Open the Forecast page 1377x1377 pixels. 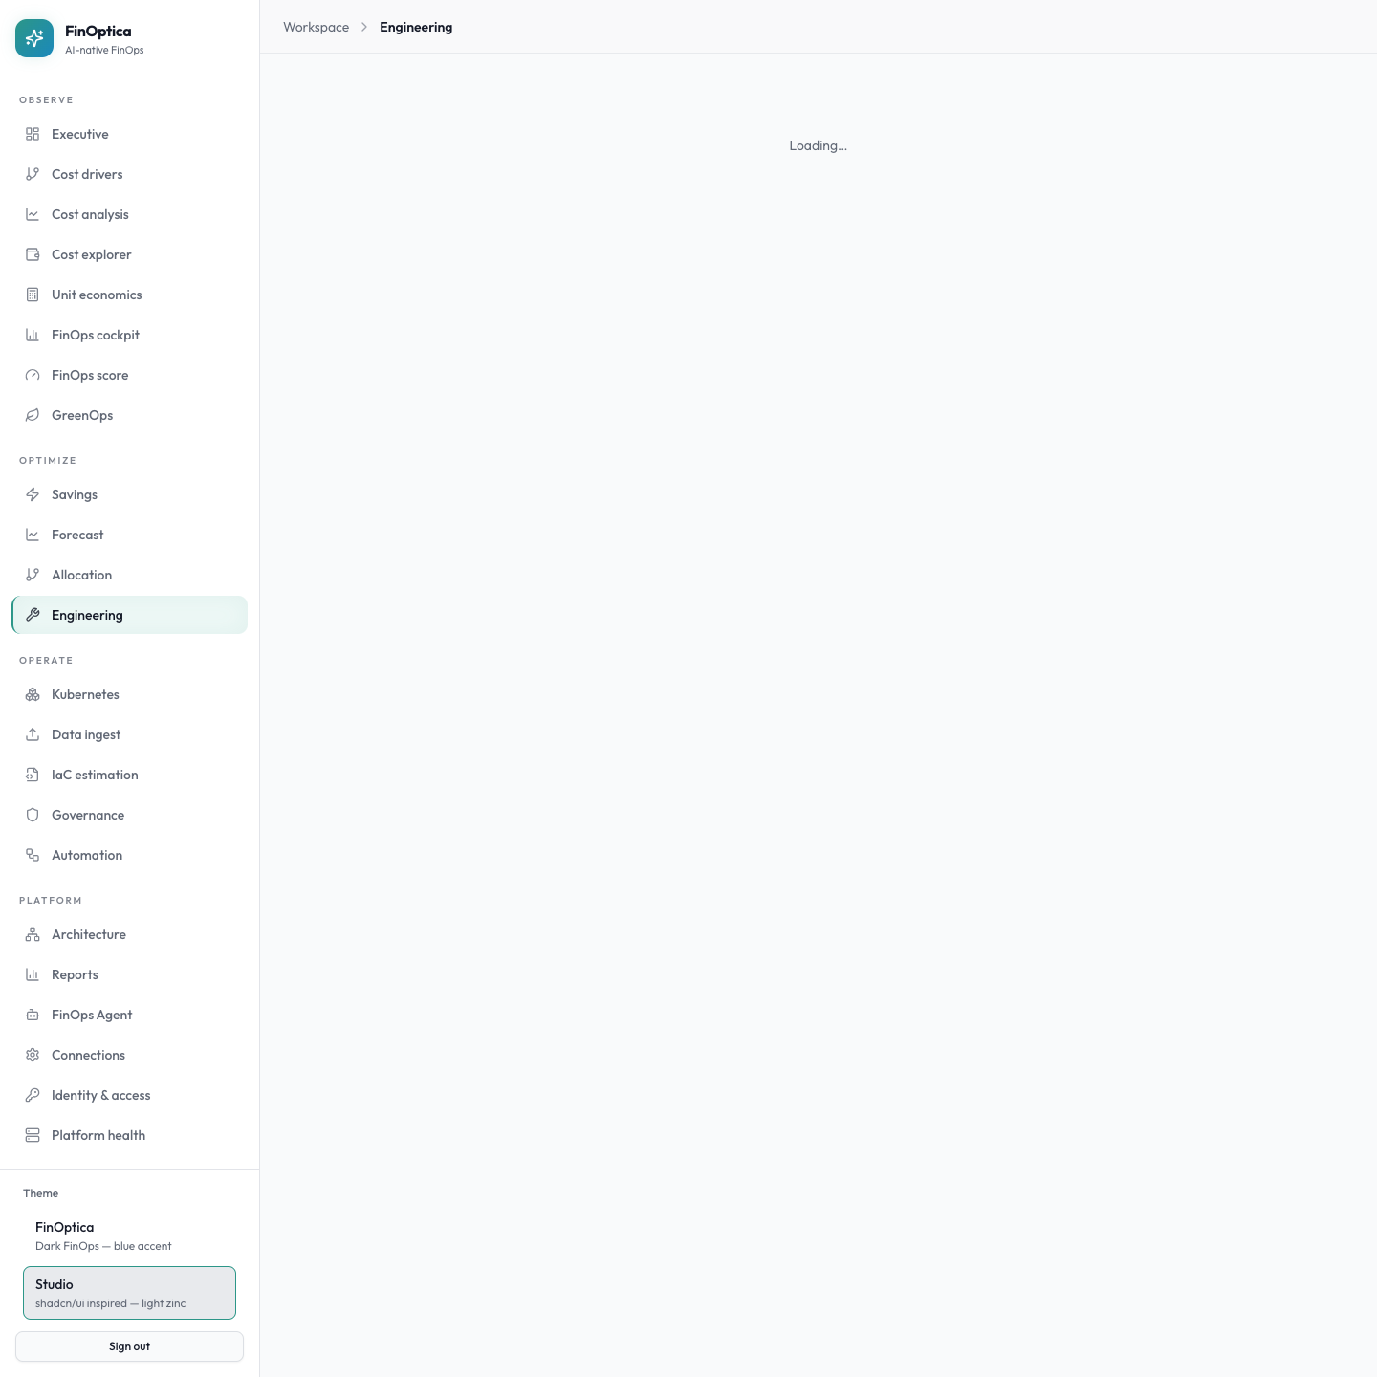[129, 535]
